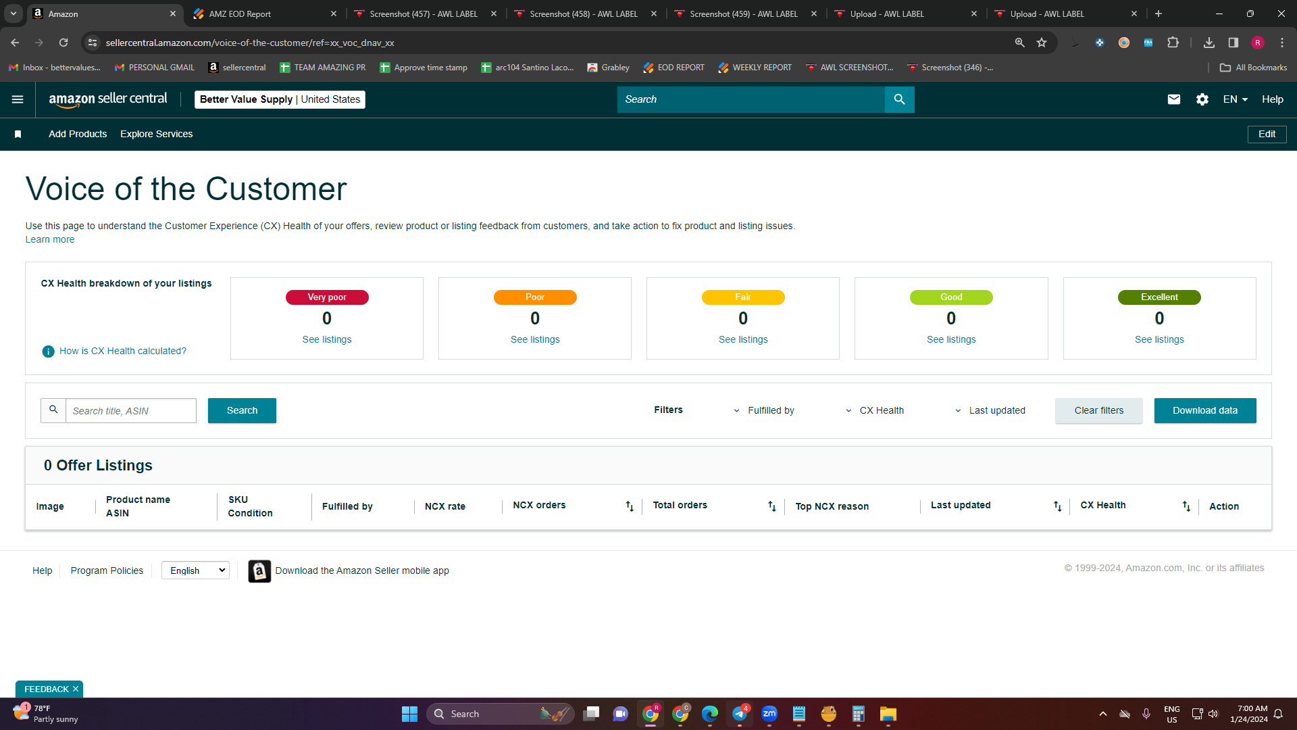Expand the Fulfilled by filter dropdown
Screen dimensions: 1297x730
(764, 411)
